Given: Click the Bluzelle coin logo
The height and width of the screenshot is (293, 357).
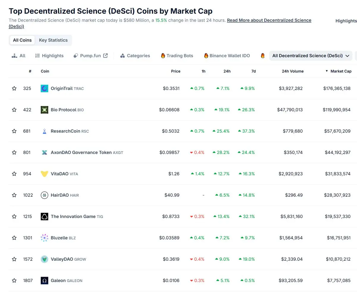Looking at the screenshot, I should 44,238.
